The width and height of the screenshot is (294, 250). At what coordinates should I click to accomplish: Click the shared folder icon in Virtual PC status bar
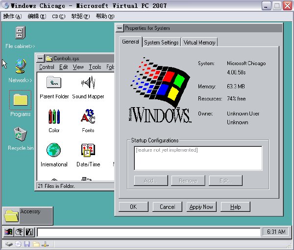point(36,244)
